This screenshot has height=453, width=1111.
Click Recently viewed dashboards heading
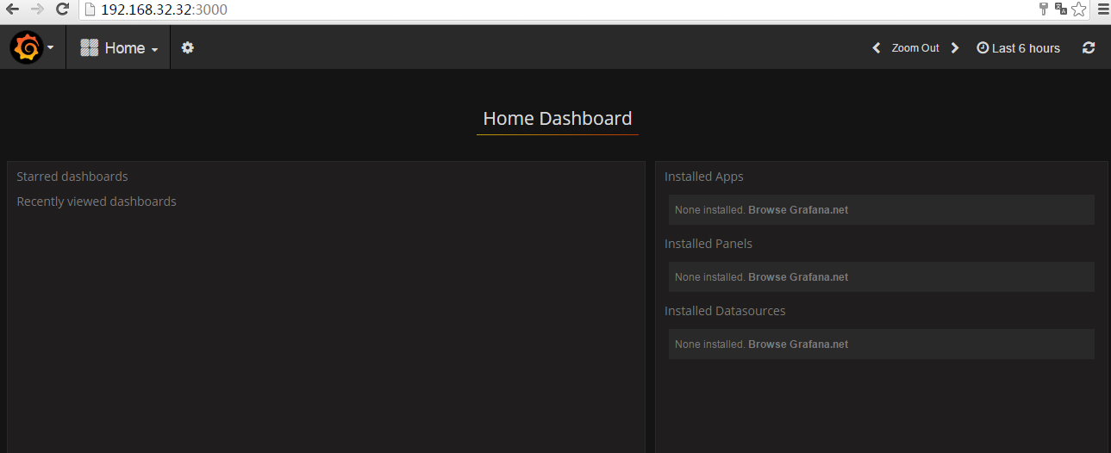point(97,202)
